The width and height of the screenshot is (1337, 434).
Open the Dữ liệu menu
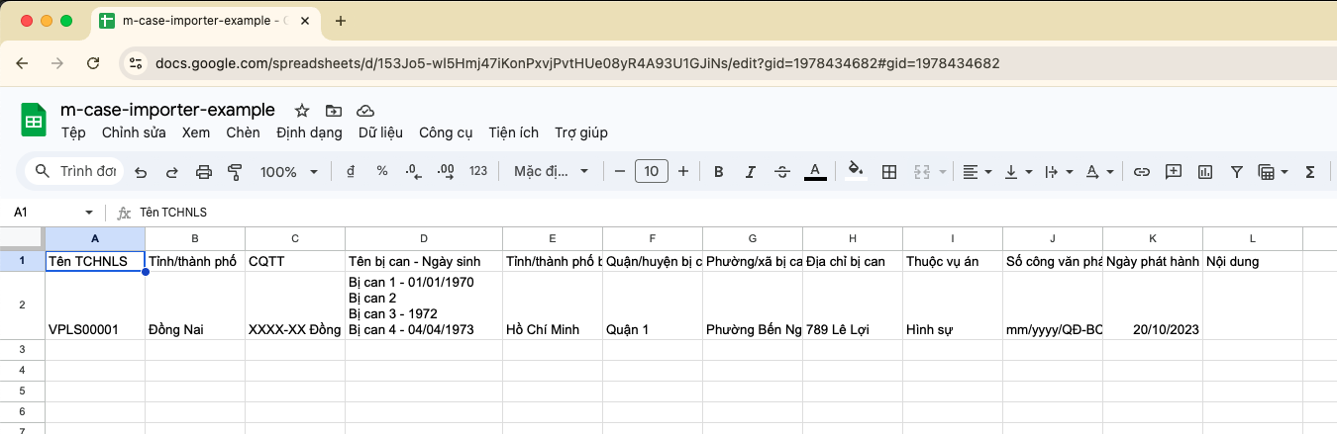coord(380,132)
